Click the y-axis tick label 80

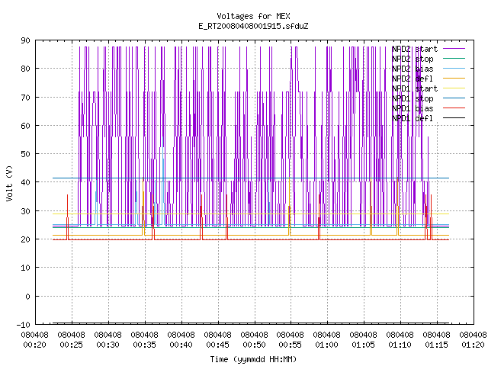coord(25,69)
